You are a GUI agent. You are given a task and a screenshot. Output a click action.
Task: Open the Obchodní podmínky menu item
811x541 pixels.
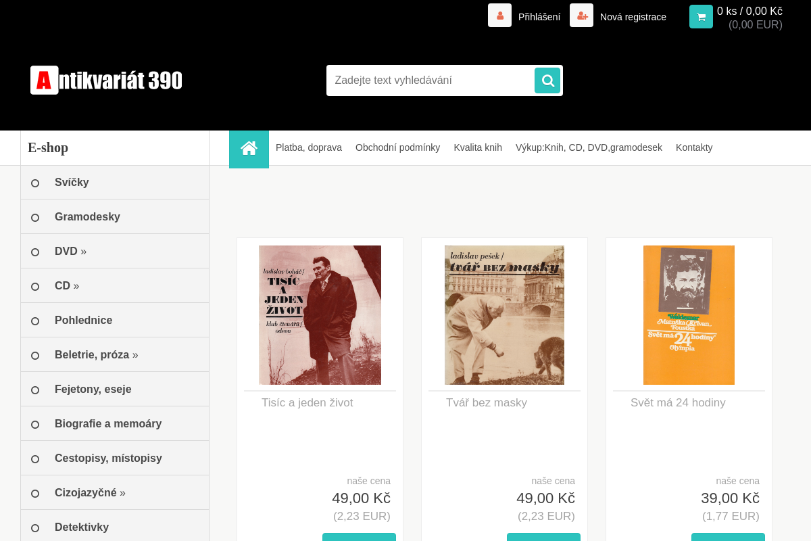pyautogui.click(x=397, y=147)
